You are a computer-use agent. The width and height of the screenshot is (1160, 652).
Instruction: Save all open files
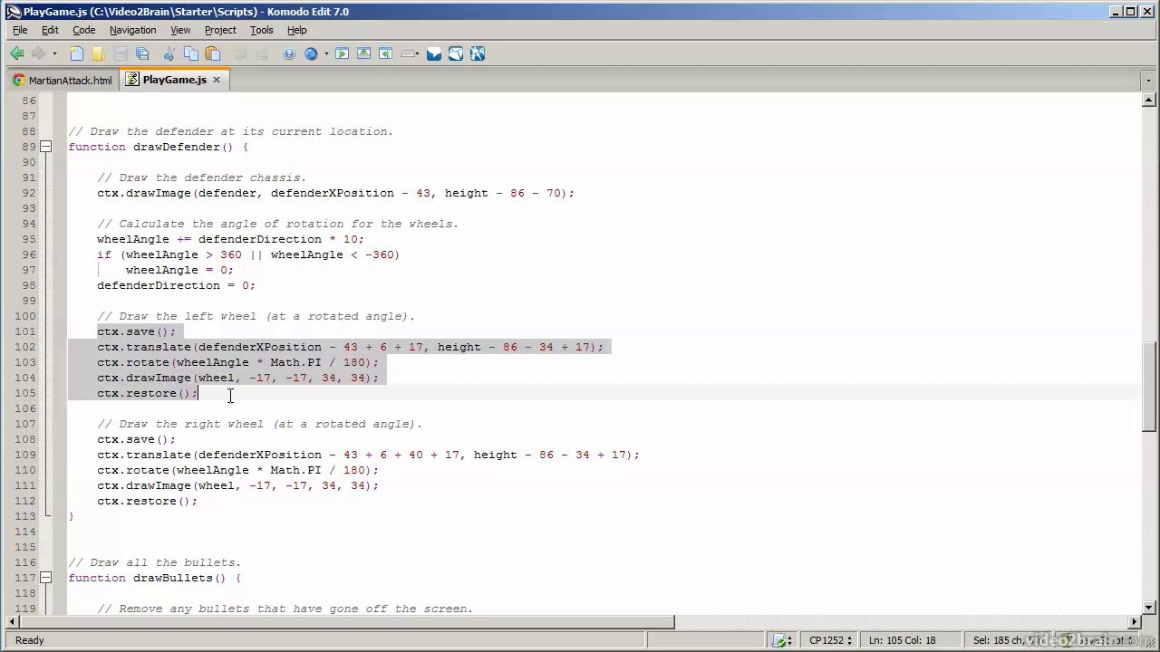142,54
